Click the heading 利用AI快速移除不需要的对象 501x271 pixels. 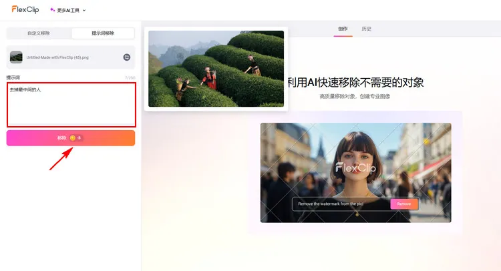355,82
